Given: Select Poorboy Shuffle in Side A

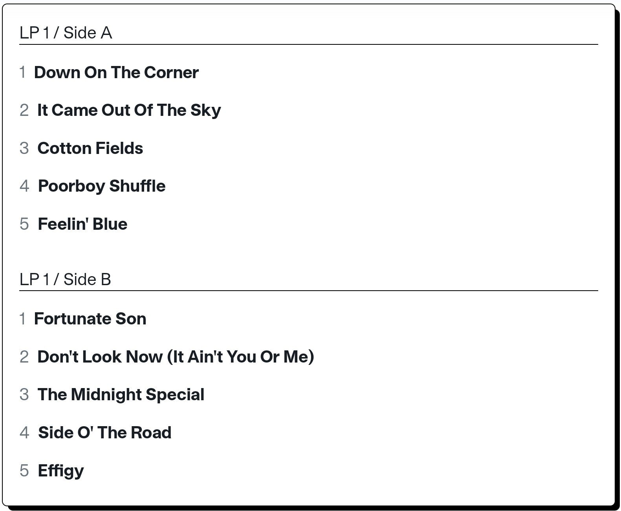Looking at the screenshot, I should coord(102,187).
